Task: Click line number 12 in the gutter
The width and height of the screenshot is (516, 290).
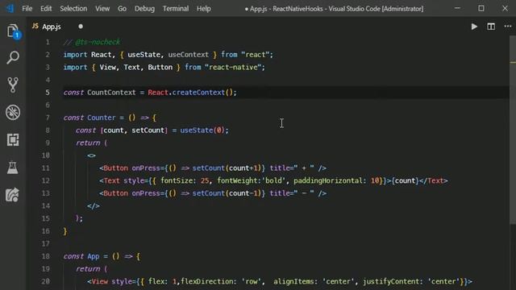Action: (46, 180)
